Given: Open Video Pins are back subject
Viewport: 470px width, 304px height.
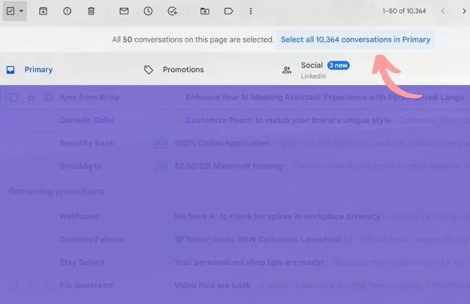Looking at the screenshot, I should point(212,285).
